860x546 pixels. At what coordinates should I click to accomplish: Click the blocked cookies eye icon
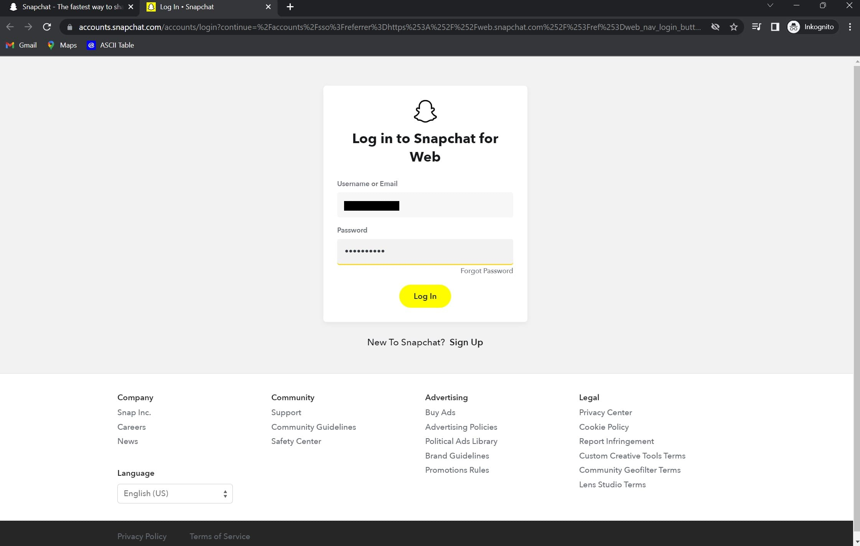[715, 27]
